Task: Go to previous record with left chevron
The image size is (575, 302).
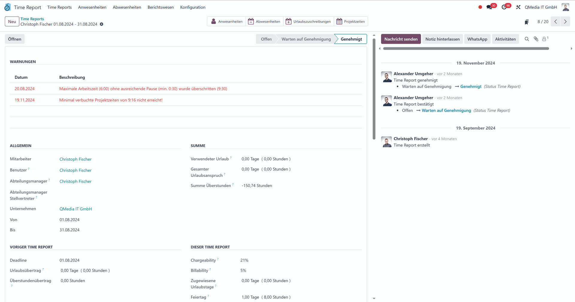Action: tap(556, 22)
